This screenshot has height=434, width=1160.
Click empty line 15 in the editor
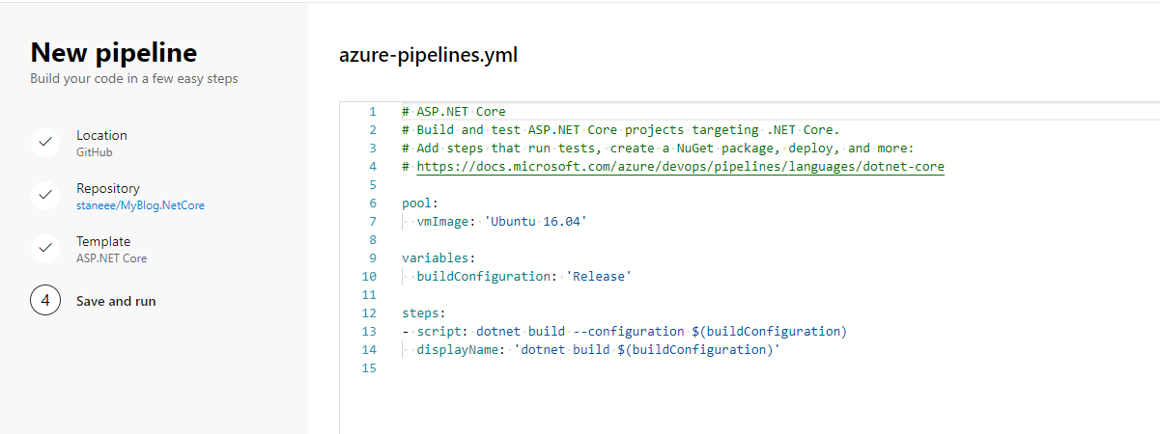(580, 368)
